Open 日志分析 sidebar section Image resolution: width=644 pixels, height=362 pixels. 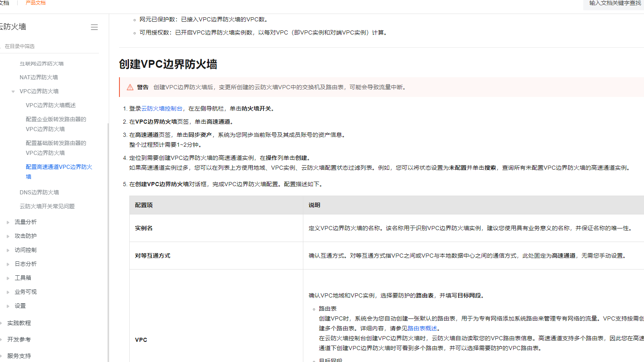click(x=25, y=264)
